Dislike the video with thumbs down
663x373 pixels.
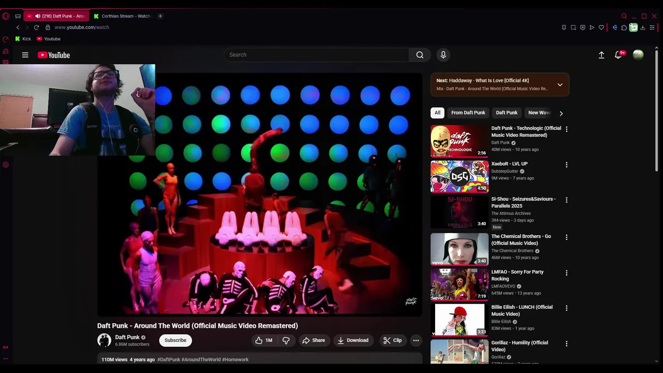pos(285,340)
